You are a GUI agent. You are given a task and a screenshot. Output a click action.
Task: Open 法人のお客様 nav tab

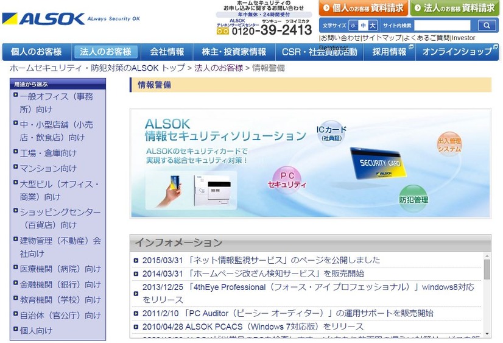[x=105, y=52]
